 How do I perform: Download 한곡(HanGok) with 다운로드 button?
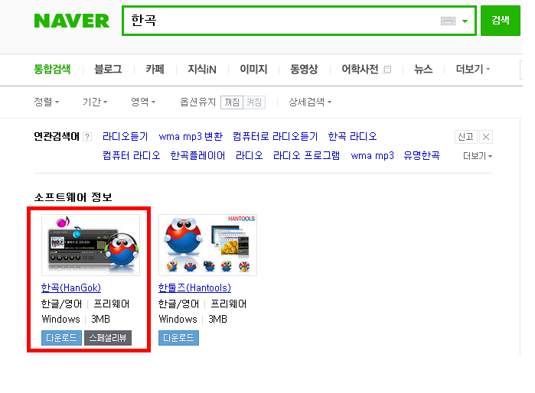61,338
